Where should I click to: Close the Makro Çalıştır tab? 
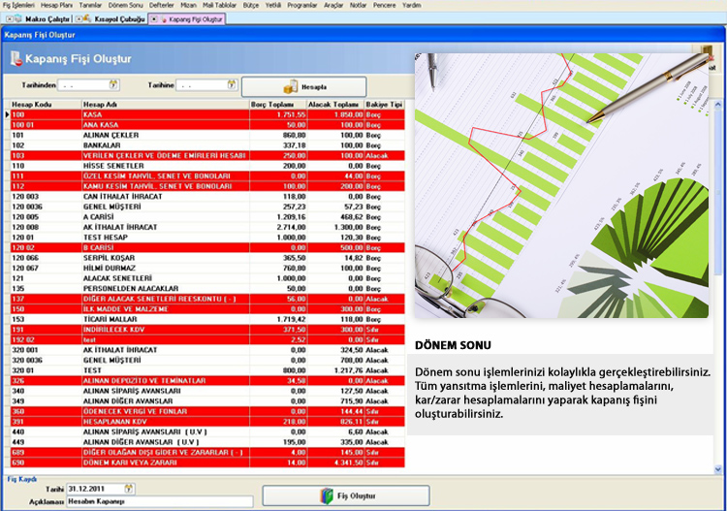(x=8, y=19)
